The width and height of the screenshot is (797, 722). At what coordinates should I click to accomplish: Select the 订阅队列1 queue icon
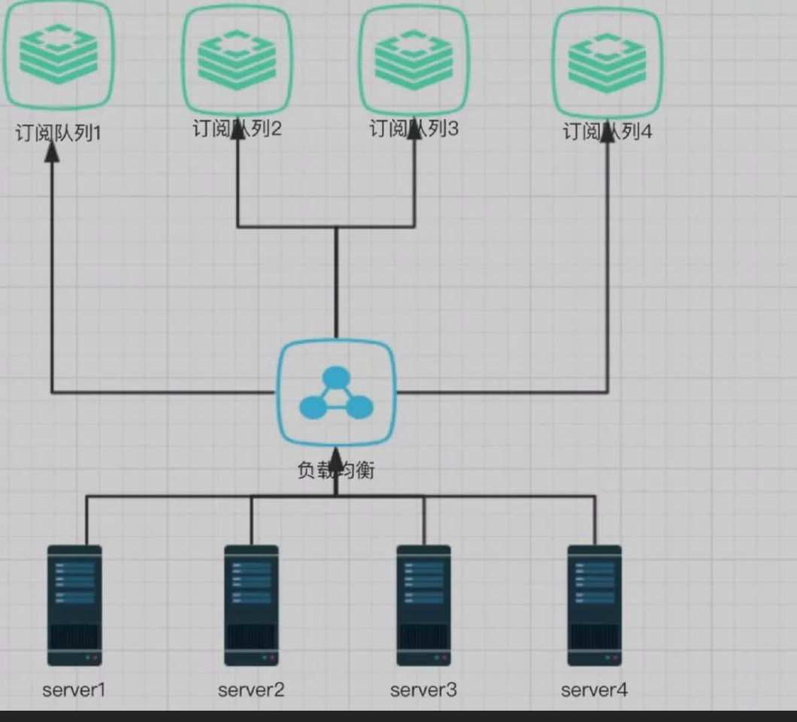click(58, 54)
